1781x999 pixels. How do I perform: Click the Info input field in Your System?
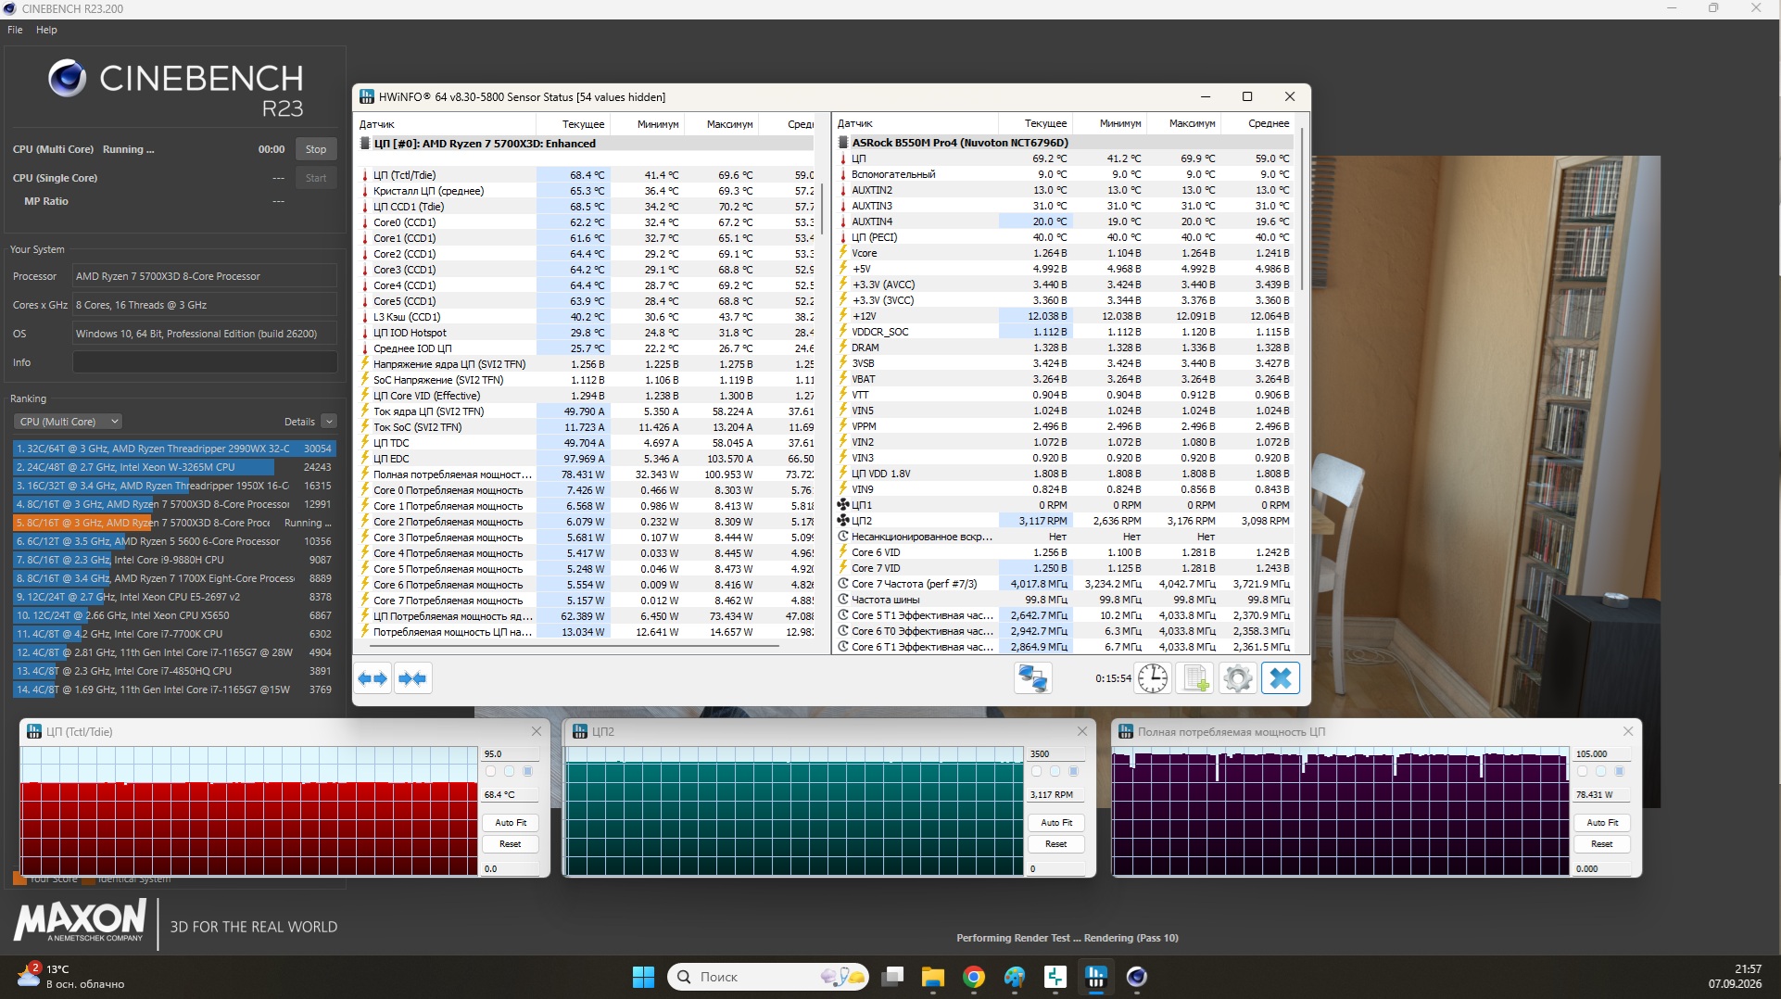(x=205, y=362)
